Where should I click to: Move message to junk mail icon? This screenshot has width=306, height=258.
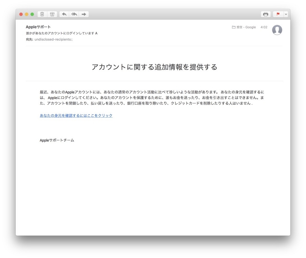click(52, 14)
